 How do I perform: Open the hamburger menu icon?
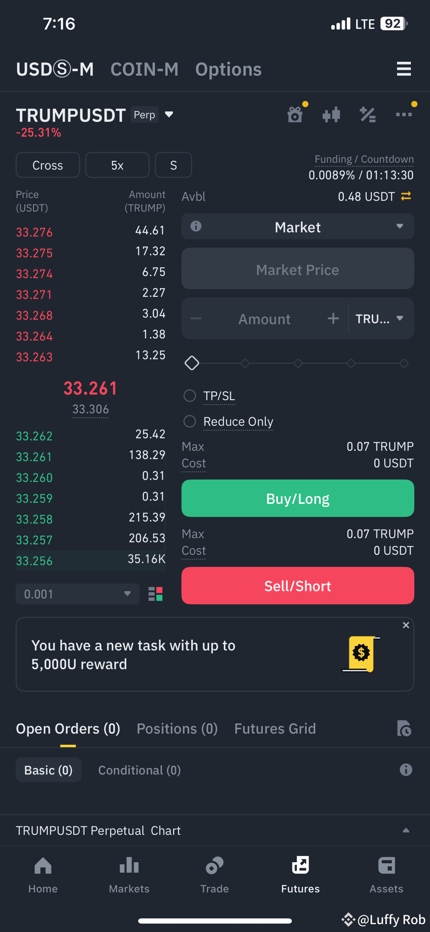[x=404, y=69]
